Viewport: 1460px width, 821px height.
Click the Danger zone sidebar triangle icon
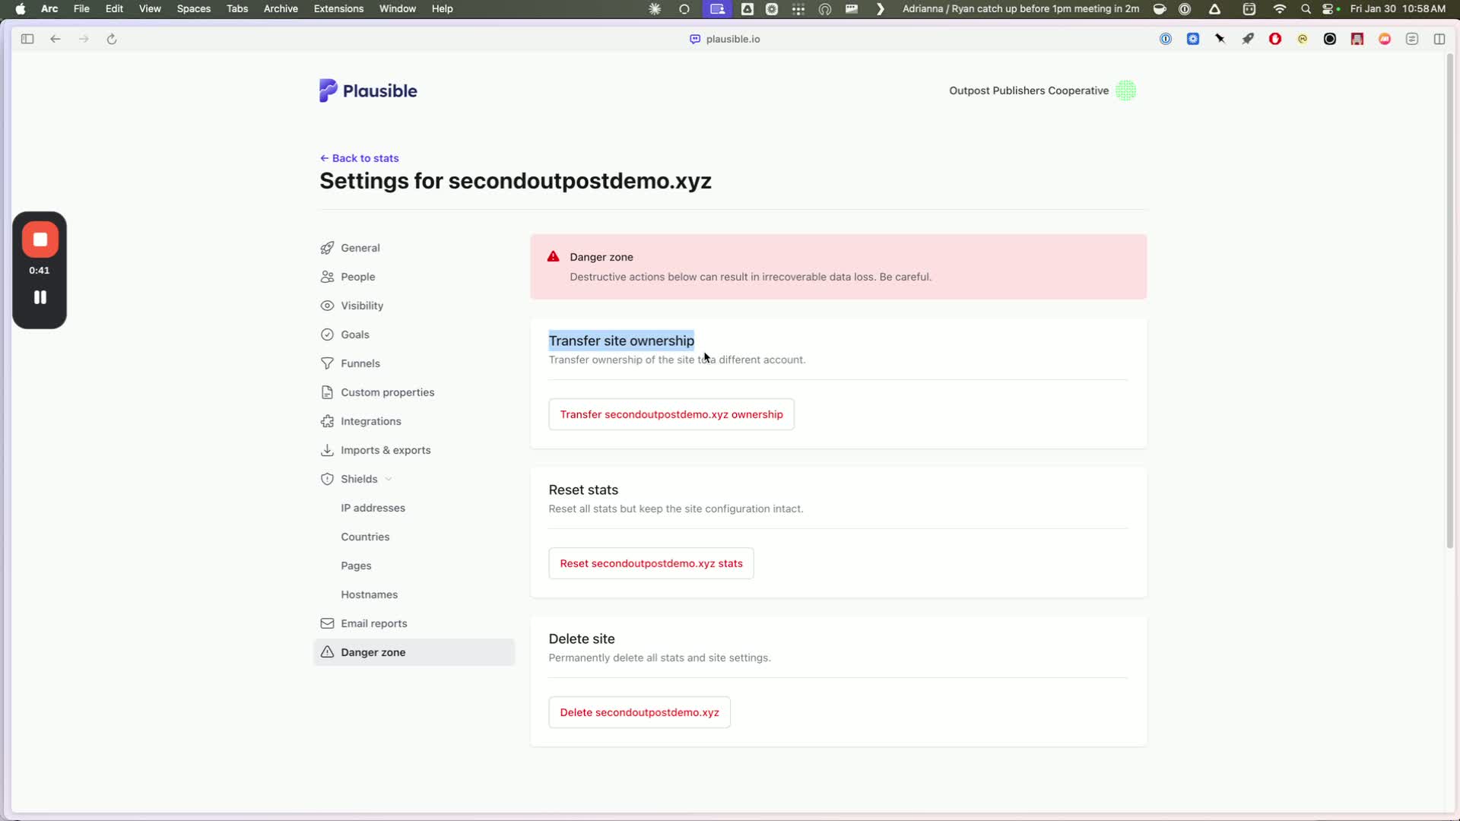tap(327, 652)
